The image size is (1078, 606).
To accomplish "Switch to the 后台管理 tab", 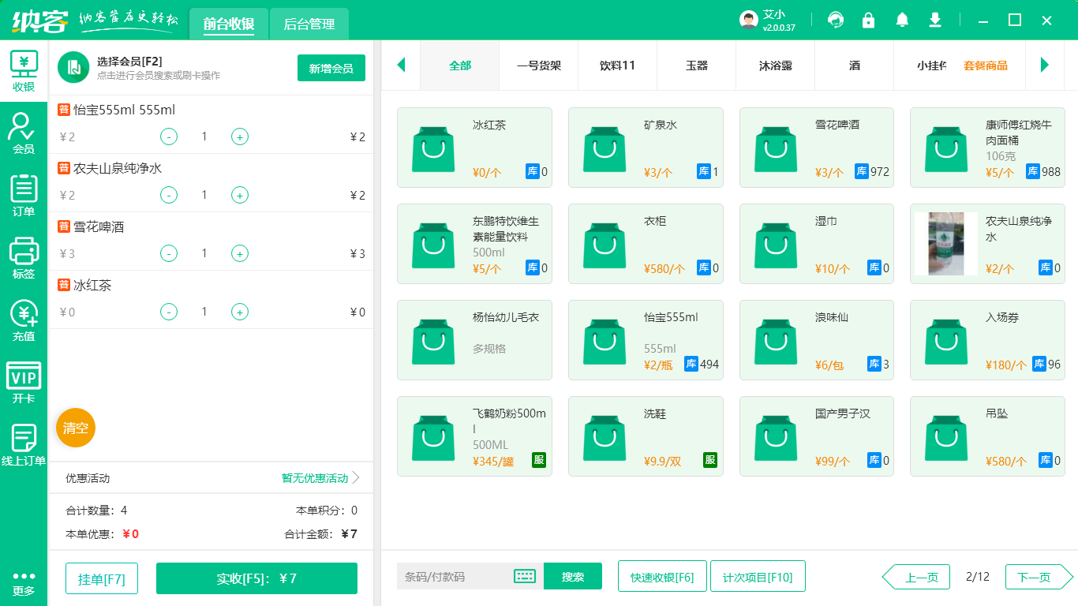I will tap(309, 24).
